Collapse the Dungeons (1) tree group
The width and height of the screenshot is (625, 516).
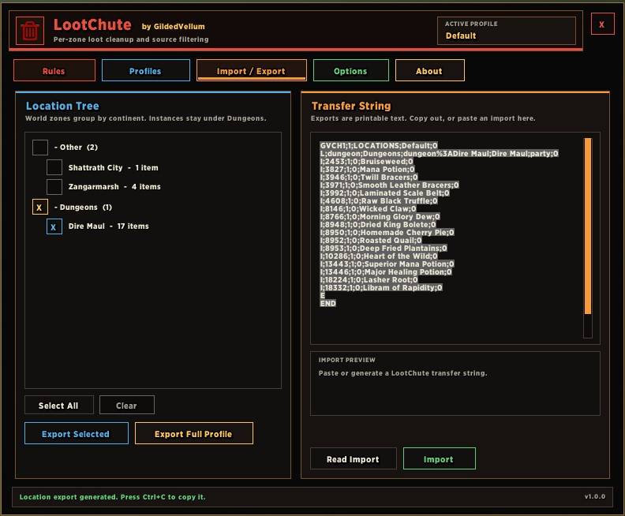(x=83, y=208)
